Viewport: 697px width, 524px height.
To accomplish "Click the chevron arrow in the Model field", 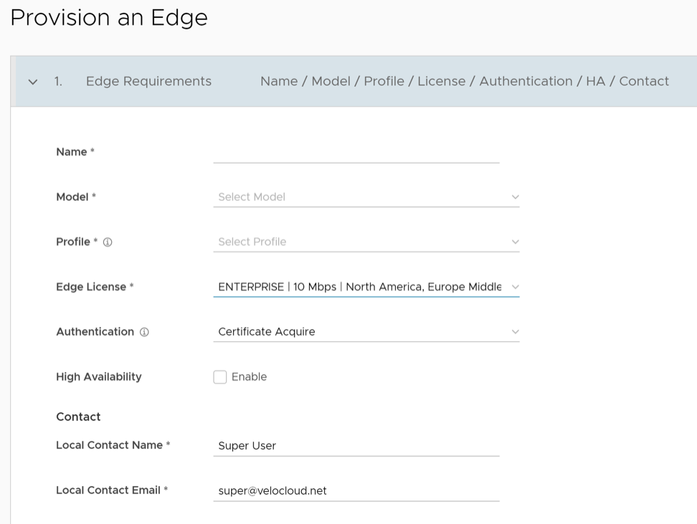I will click(x=515, y=197).
